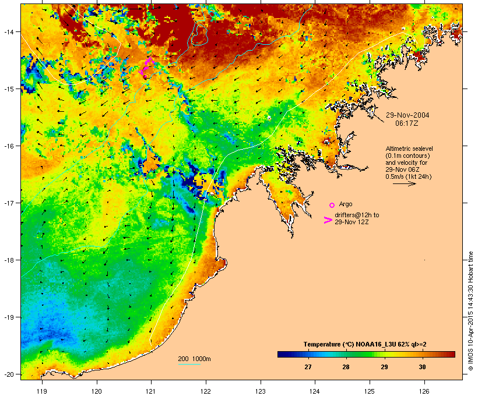Screen dimensions: 478x396
Task: Click the 'Altimetric sealevel' legend text
Action: 409,148
